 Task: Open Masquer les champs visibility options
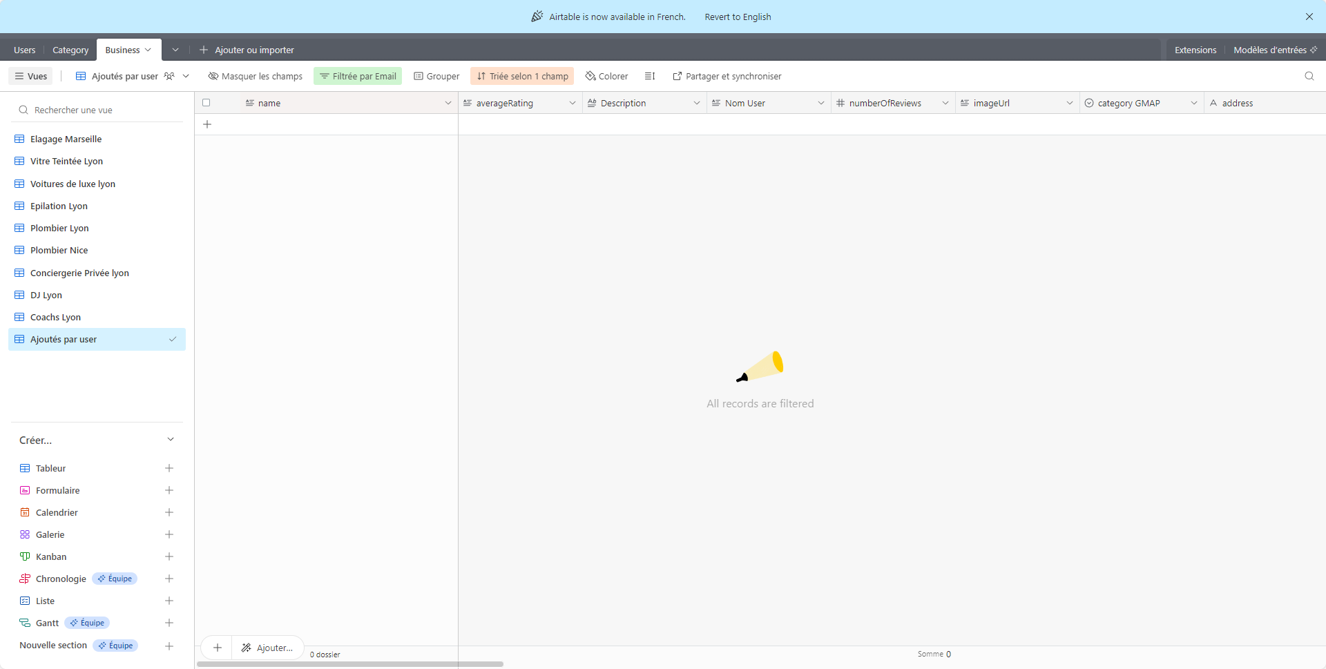click(x=256, y=76)
